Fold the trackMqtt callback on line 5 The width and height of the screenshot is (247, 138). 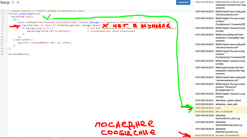click(4, 23)
